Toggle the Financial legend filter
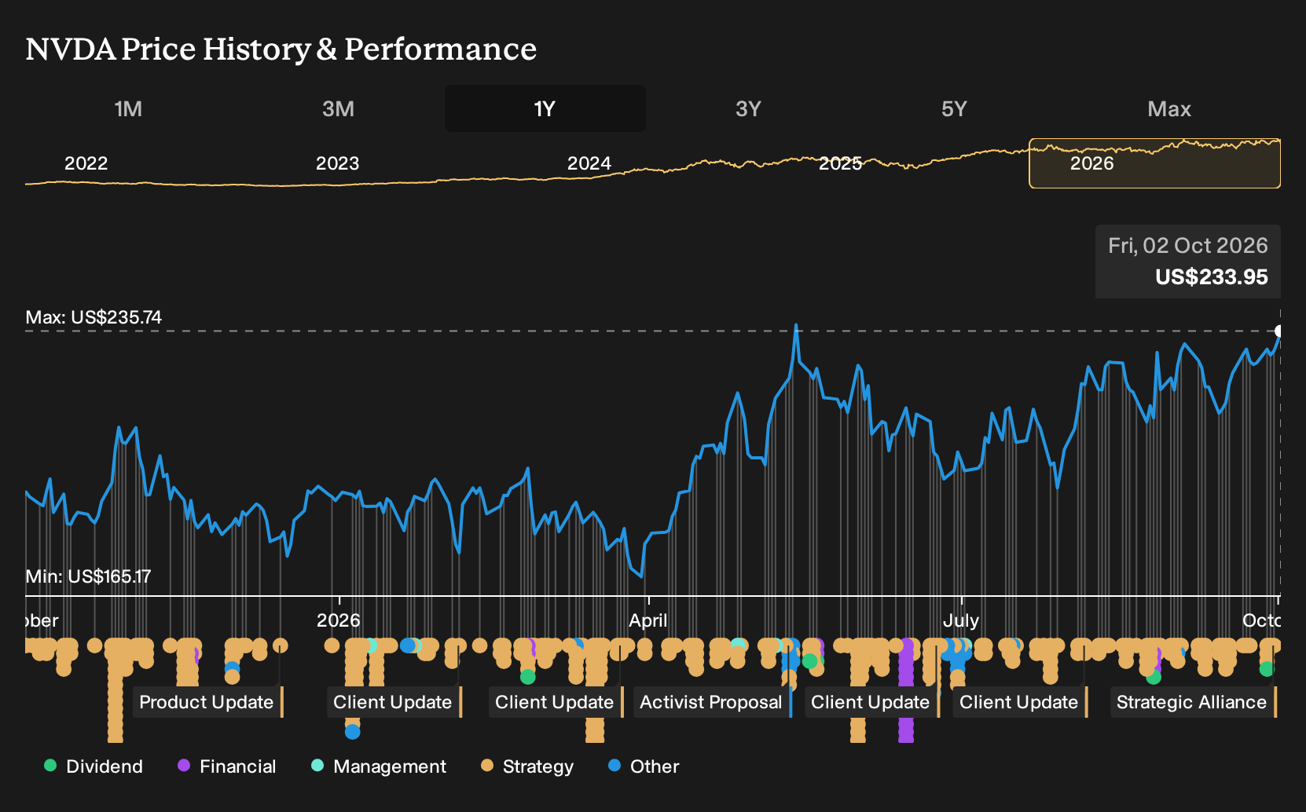The height and width of the screenshot is (812, 1306). pyautogui.click(x=226, y=766)
